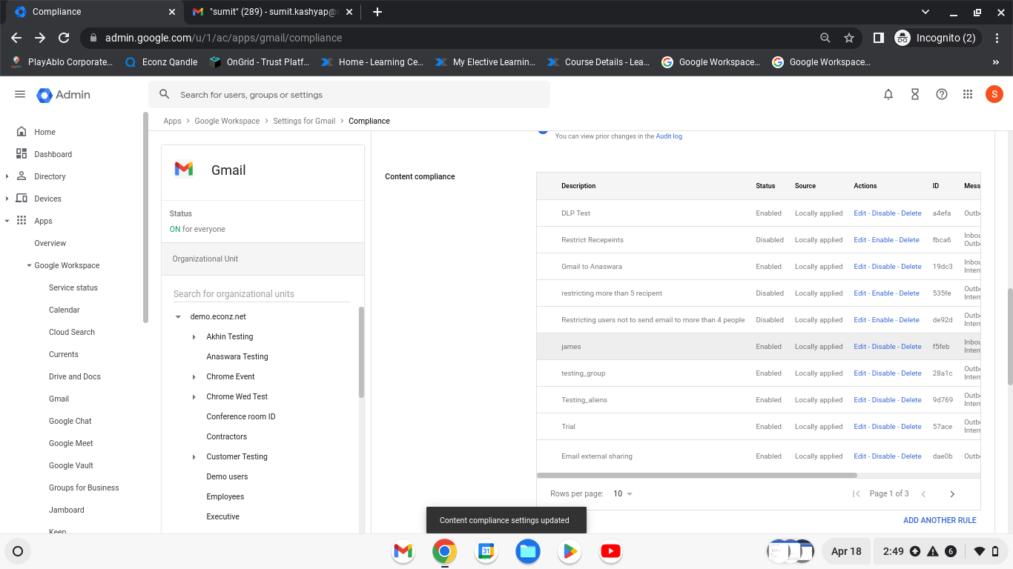
Task: Collapse the demo.econz.net organizational unit
Action: tap(178, 316)
